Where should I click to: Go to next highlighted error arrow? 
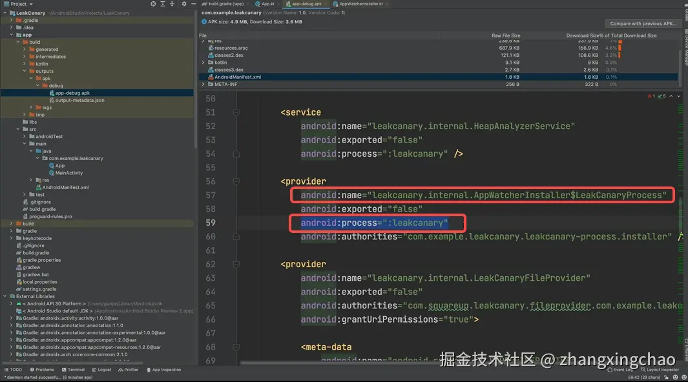[x=678, y=96]
